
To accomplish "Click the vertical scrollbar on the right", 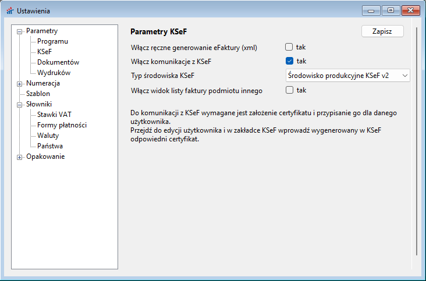I will coord(417,140).
